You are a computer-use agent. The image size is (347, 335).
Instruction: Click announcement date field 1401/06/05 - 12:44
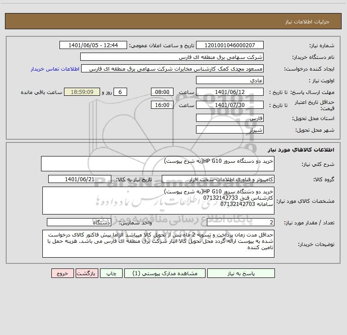tap(93, 45)
